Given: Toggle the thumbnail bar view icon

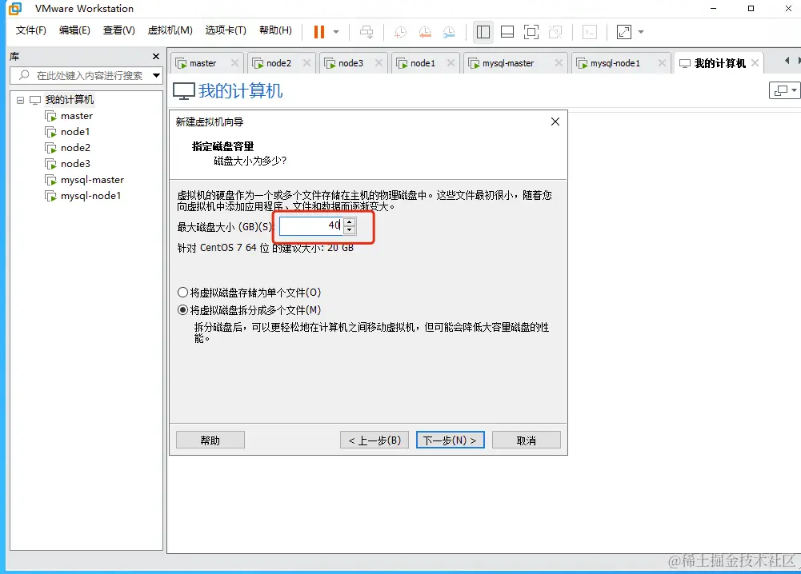Looking at the screenshot, I should (x=507, y=32).
